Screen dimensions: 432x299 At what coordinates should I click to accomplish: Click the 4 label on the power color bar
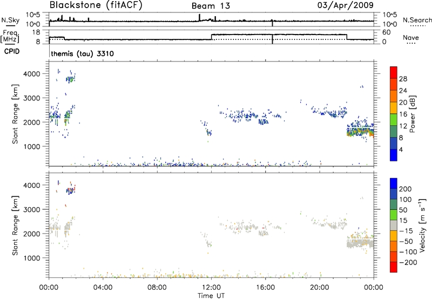401,149
